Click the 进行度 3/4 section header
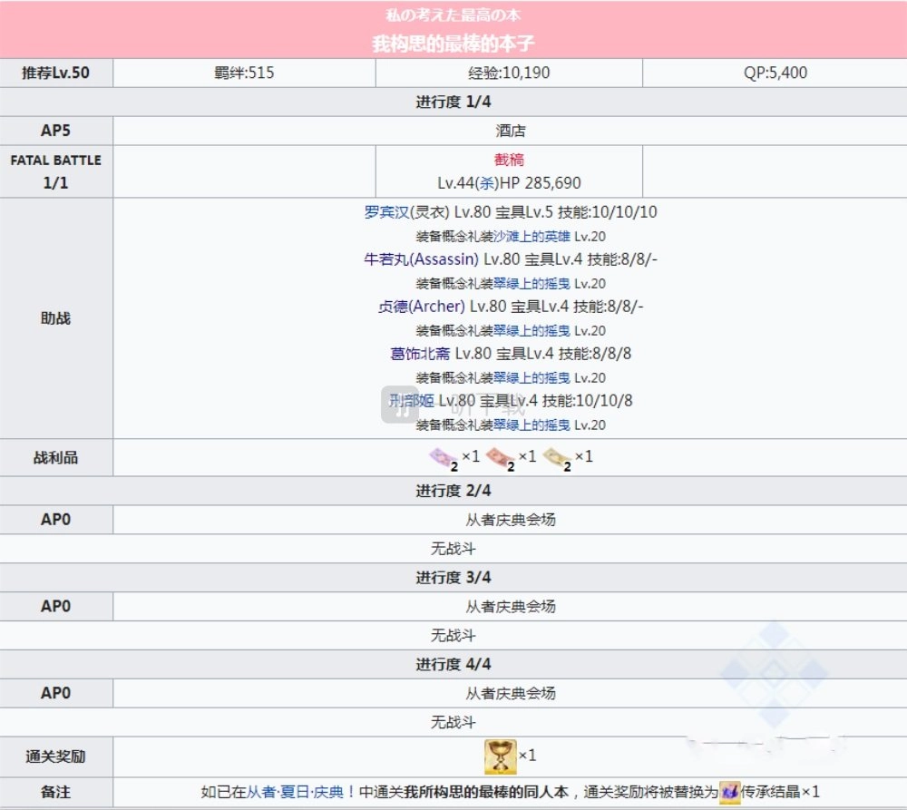 pyautogui.click(x=453, y=578)
